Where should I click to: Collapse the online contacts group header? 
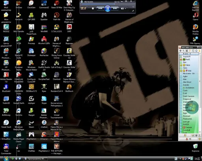[x=189, y=54]
